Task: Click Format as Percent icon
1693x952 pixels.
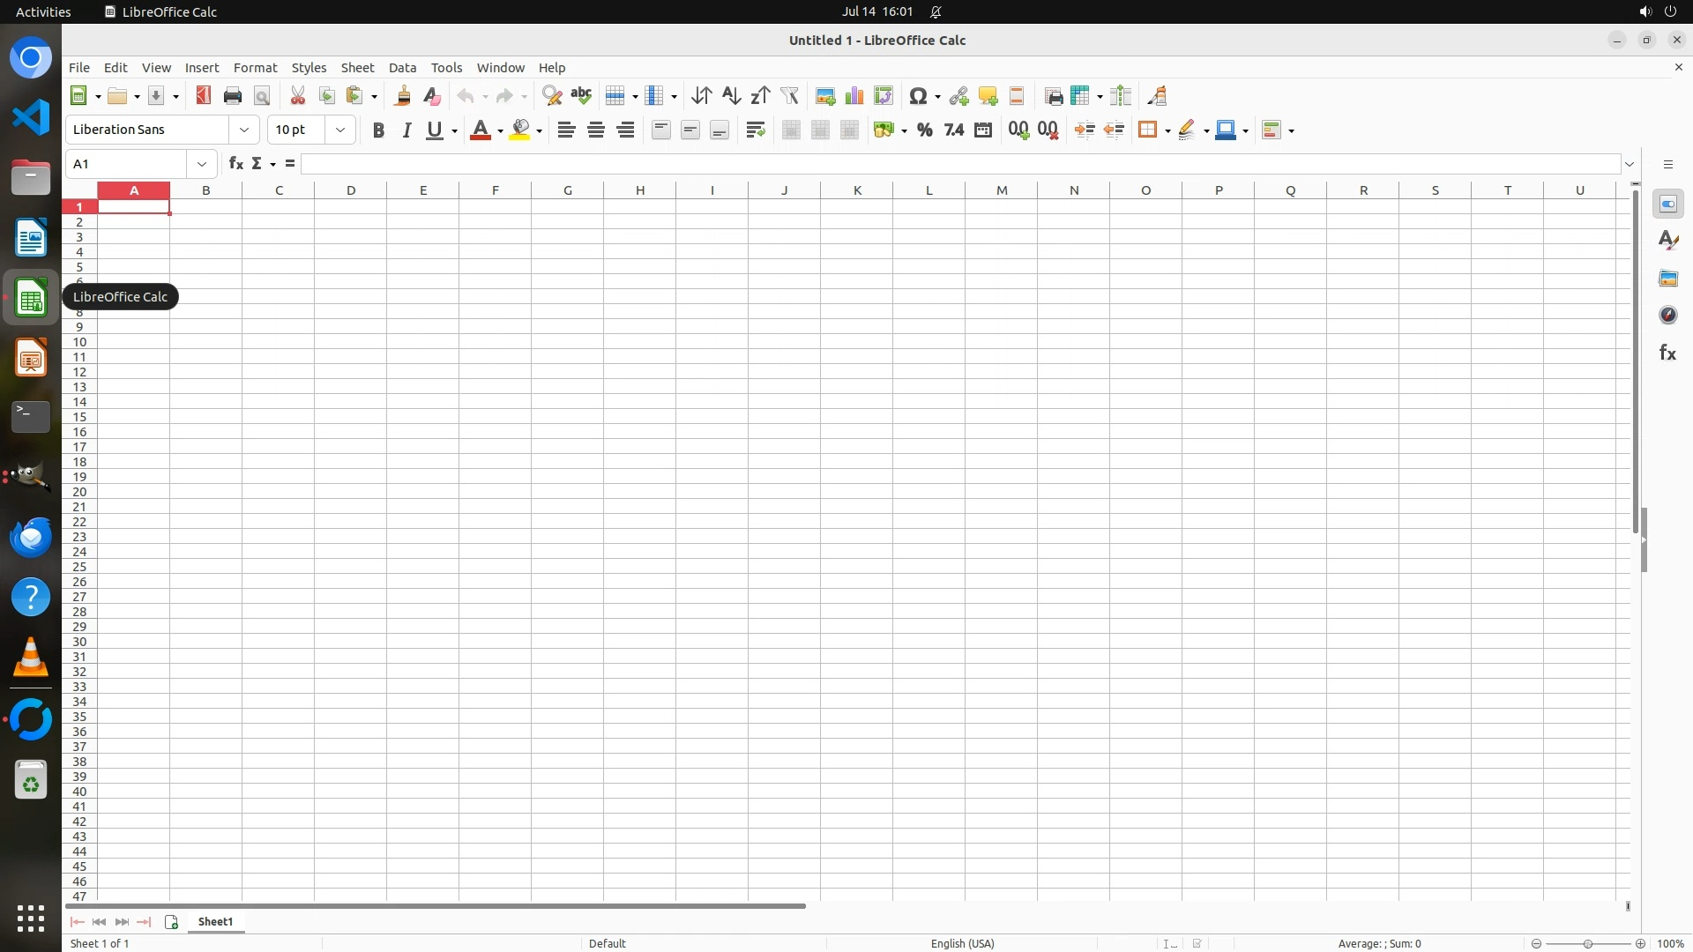Action: point(924,130)
